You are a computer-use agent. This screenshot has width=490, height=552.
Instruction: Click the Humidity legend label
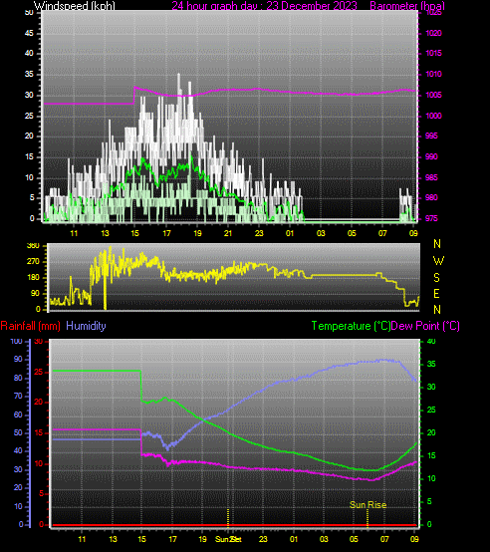pos(86,326)
